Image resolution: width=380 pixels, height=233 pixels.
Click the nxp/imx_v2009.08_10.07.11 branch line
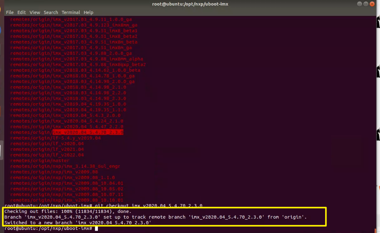(67, 194)
